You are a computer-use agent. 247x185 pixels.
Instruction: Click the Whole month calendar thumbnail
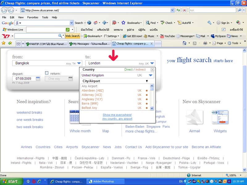click(74, 117)
